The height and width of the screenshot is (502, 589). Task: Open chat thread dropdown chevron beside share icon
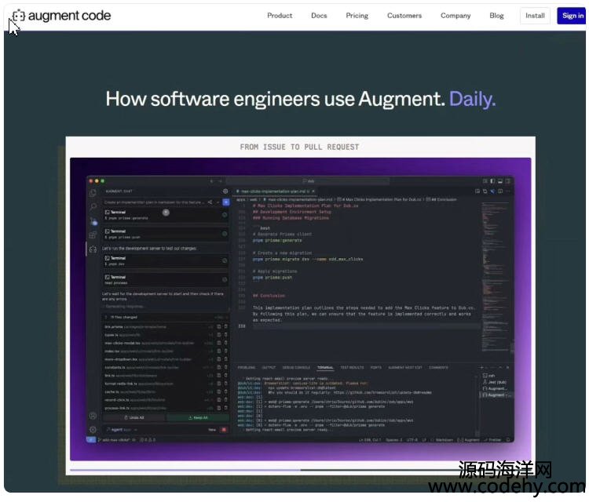pos(218,202)
